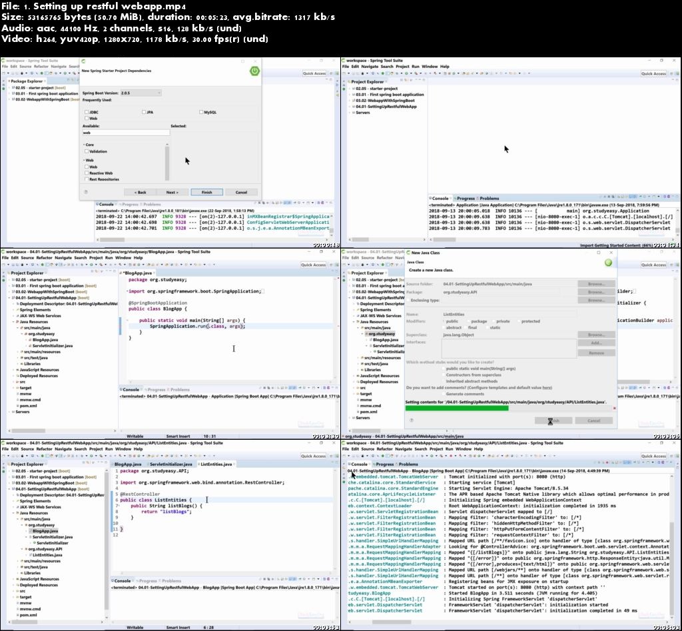Tick the Rest Repositories checkbox

87,179
